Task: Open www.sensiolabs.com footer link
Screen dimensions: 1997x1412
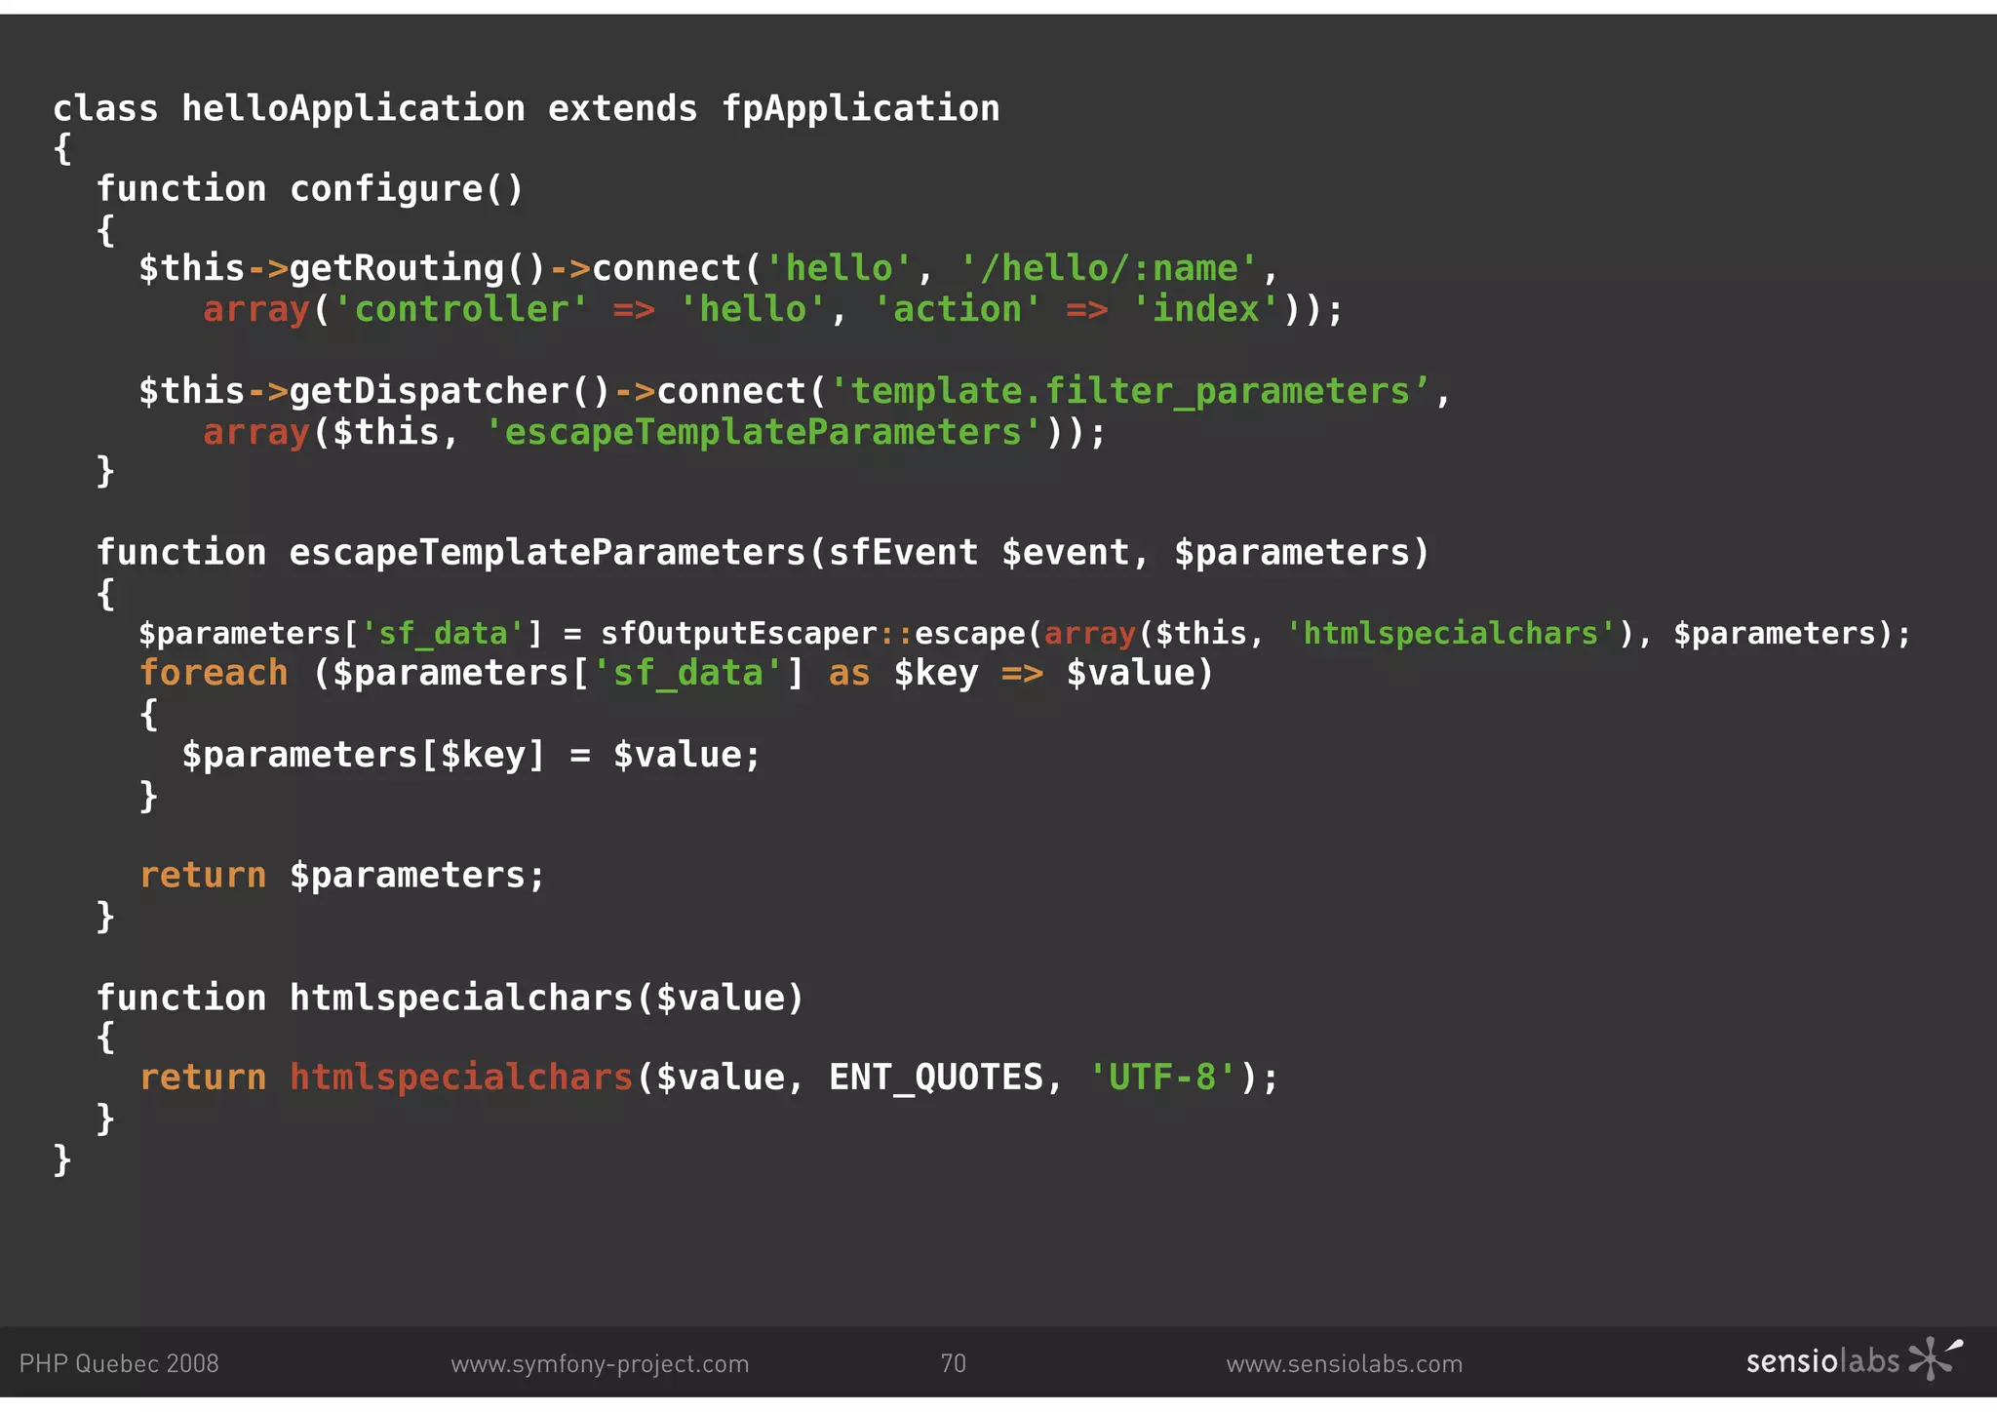Action: tap(1344, 1363)
